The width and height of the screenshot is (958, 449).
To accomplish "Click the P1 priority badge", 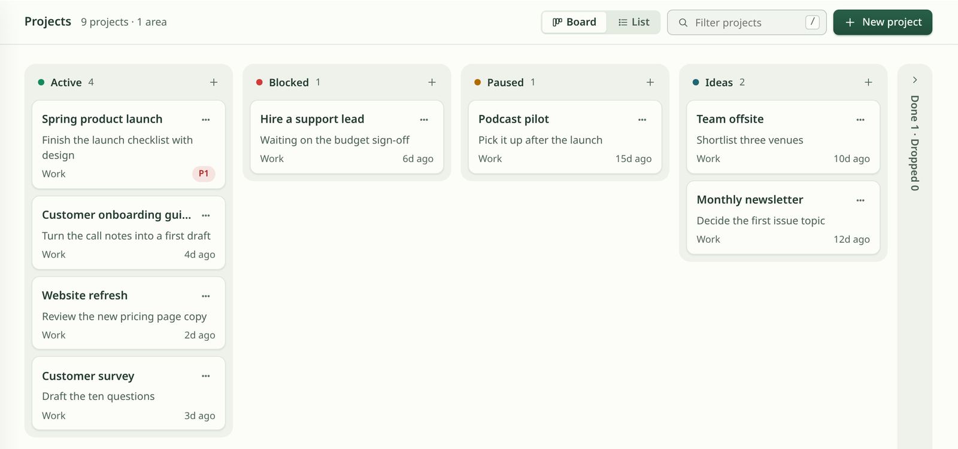I will [x=204, y=173].
